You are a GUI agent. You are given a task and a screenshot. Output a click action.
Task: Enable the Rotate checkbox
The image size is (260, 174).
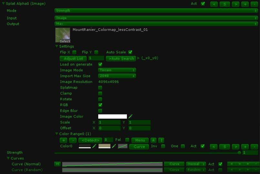[100, 99]
